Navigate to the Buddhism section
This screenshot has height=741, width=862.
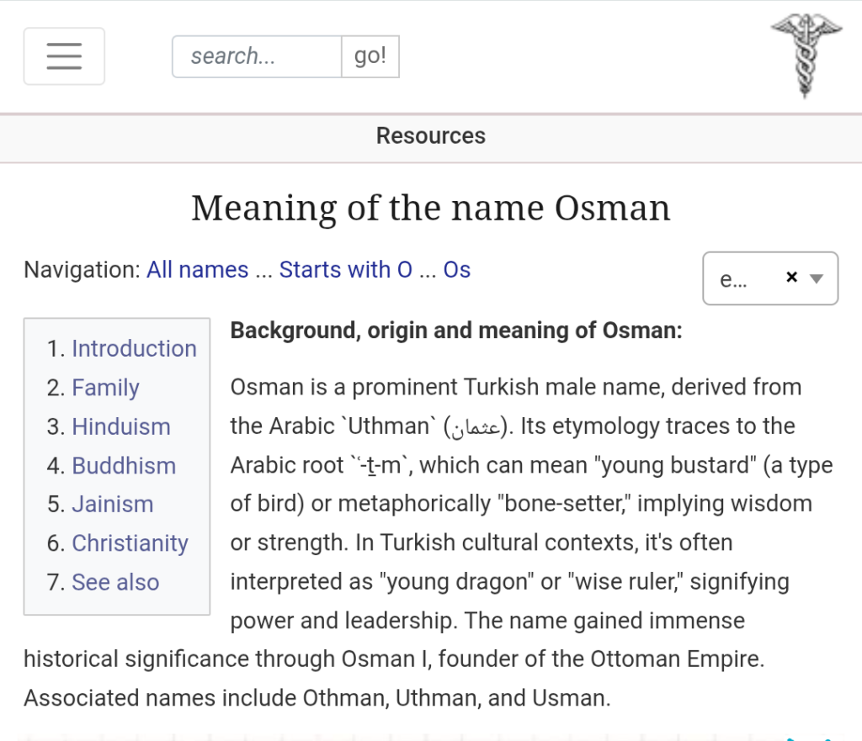point(124,466)
